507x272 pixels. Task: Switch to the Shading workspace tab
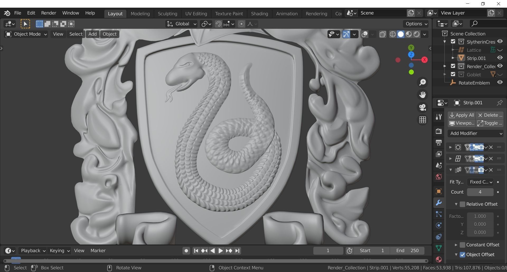[x=259, y=13]
